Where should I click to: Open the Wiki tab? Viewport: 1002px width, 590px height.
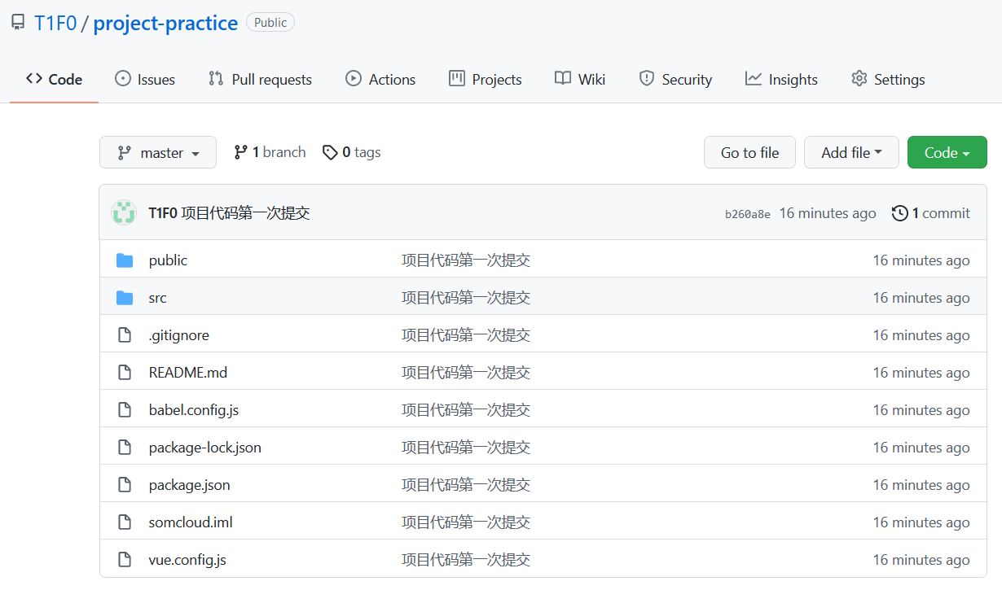point(580,79)
